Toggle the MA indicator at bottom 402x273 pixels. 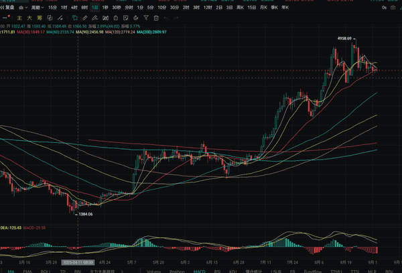click(x=11, y=271)
